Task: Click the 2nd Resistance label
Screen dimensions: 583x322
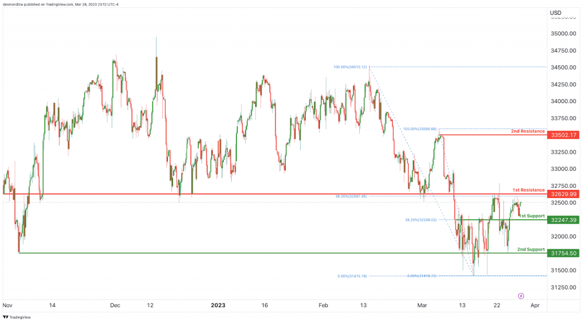Action: (x=528, y=131)
